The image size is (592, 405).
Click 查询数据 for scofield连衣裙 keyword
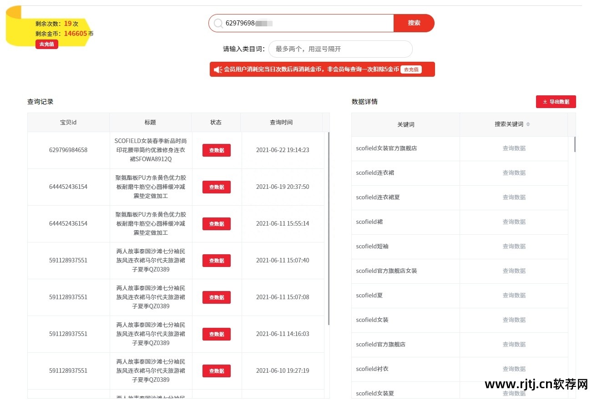514,173
